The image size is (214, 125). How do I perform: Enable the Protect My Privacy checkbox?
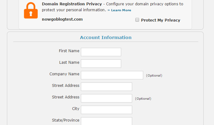pos(137,20)
